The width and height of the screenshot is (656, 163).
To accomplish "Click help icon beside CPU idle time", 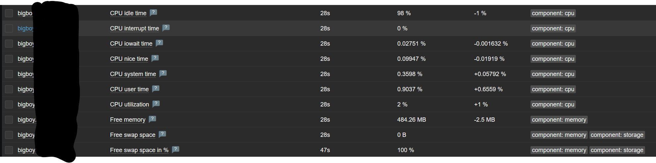I will (153, 13).
